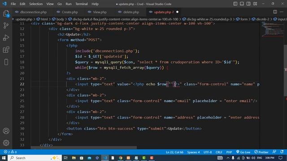This screenshot has width=287, height=161.
Task: Click the VS Code taskbar icon
Action: tap(105, 158)
